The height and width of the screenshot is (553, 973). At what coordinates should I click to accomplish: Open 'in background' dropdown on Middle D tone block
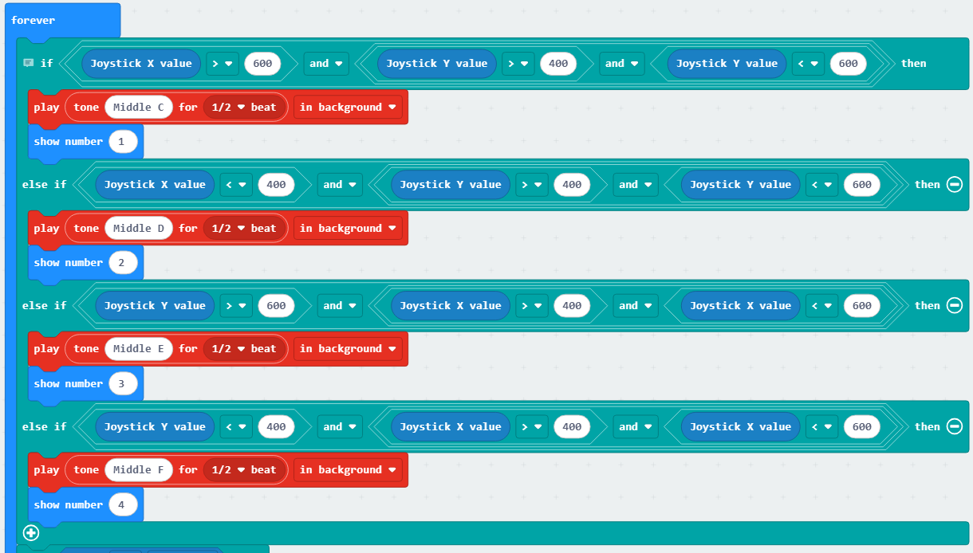[x=349, y=229]
